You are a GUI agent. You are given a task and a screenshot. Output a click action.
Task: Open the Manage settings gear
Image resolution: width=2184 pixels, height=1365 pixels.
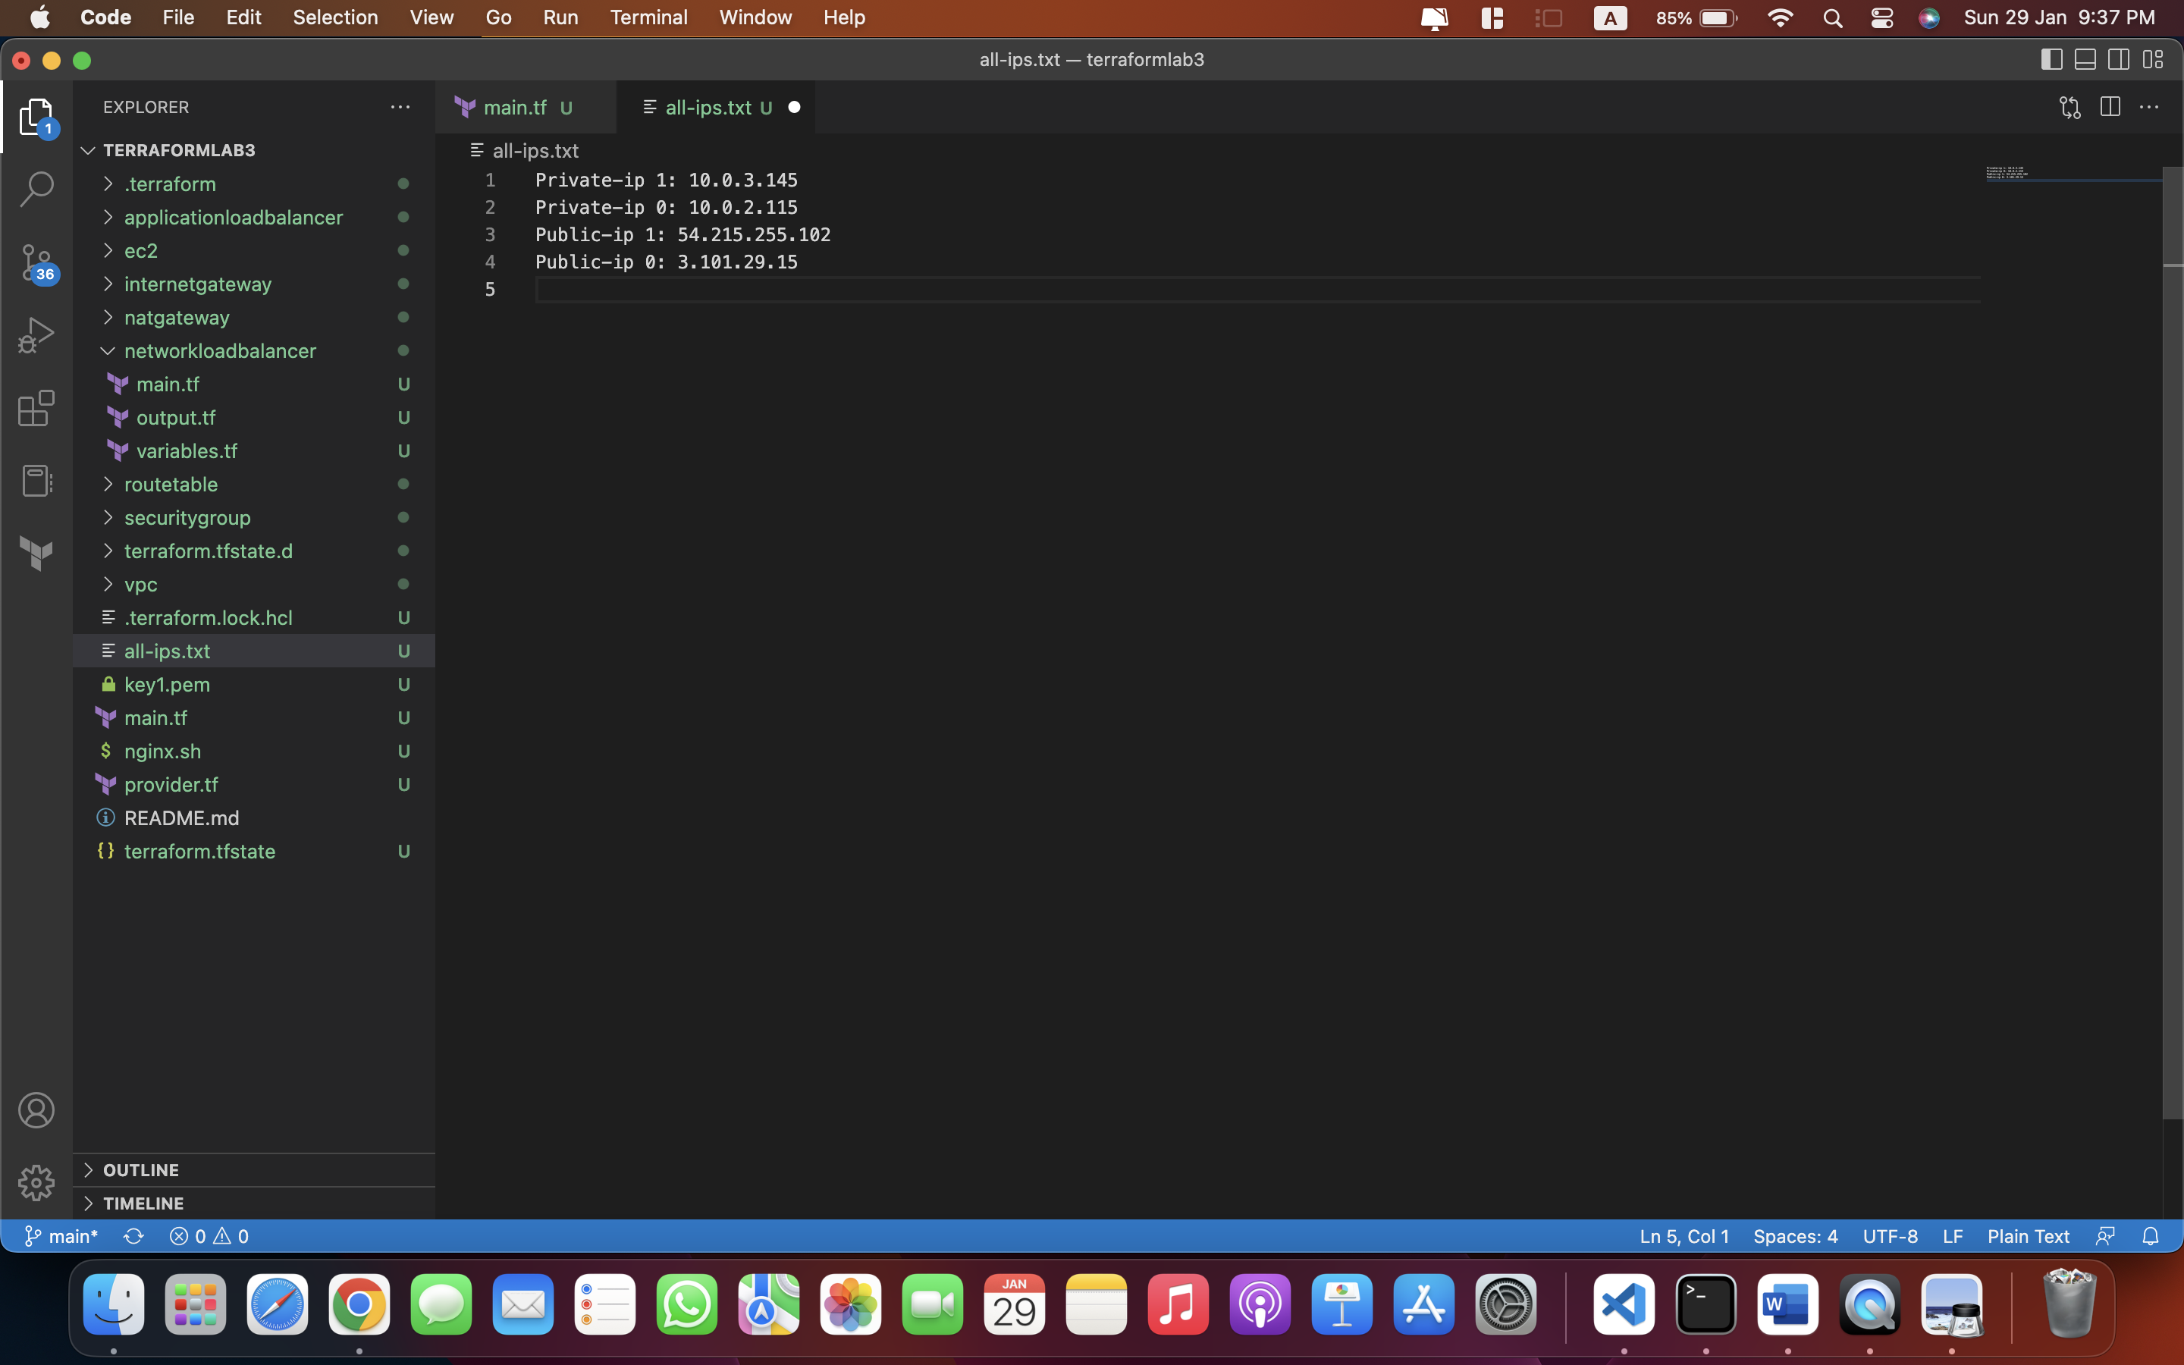[x=37, y=1181]
